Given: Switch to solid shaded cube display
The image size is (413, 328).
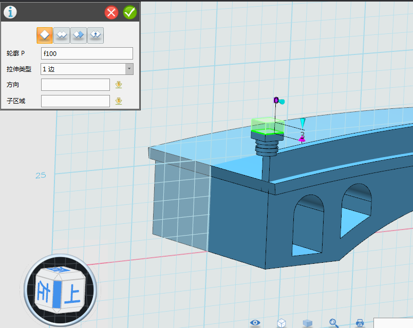Looking at the screenshot, I should (308, 323).
